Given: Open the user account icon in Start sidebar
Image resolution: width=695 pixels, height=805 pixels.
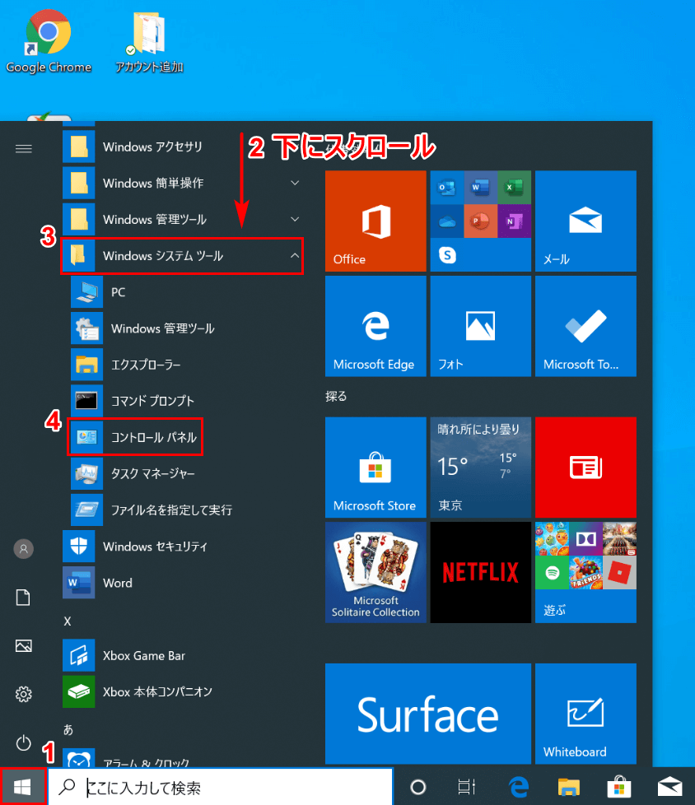Looking at the screenshot, I should pyautogui.click(x=24, y=549).
